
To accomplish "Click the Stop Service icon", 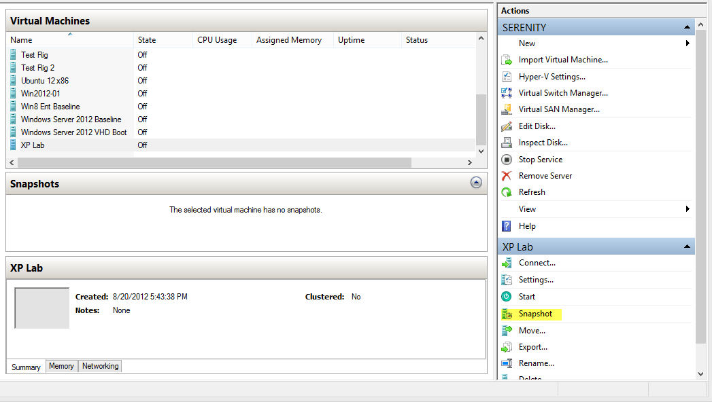I will coord(507,160).
